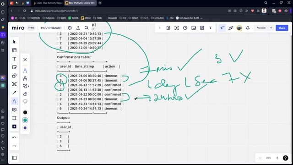Viewport: 293px width, 165px height.
Task: Reload the page
Action: (x=24, y=11)
